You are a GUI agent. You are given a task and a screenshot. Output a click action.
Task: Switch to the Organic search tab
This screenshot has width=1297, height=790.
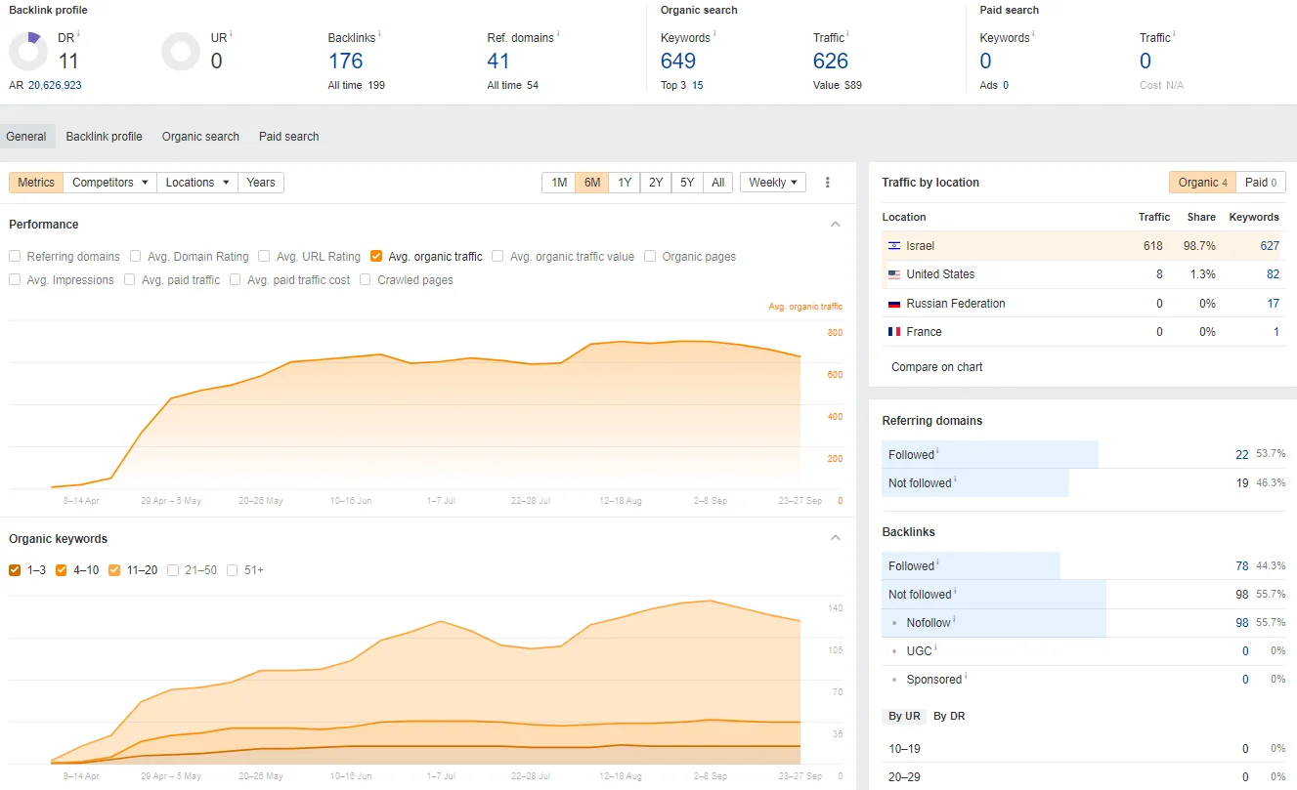[x=200, y=137]
